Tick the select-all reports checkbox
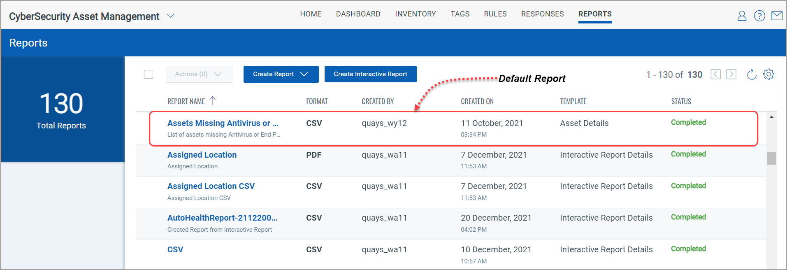The image size is (787, 270). [149, 74]
